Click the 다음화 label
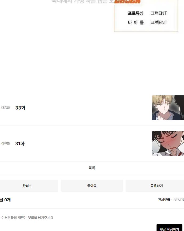 [x=5, y=108]
